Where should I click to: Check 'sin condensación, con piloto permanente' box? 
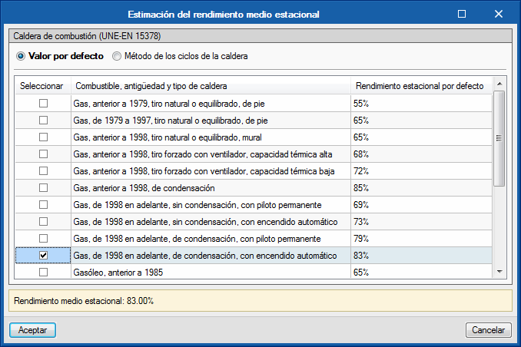pos(43,205)
